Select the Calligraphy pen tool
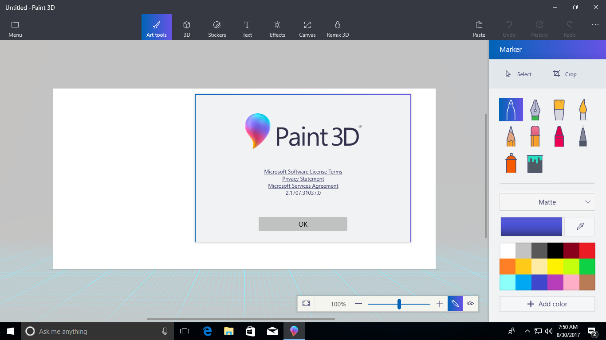606x340 pixels. pos(535,109)
